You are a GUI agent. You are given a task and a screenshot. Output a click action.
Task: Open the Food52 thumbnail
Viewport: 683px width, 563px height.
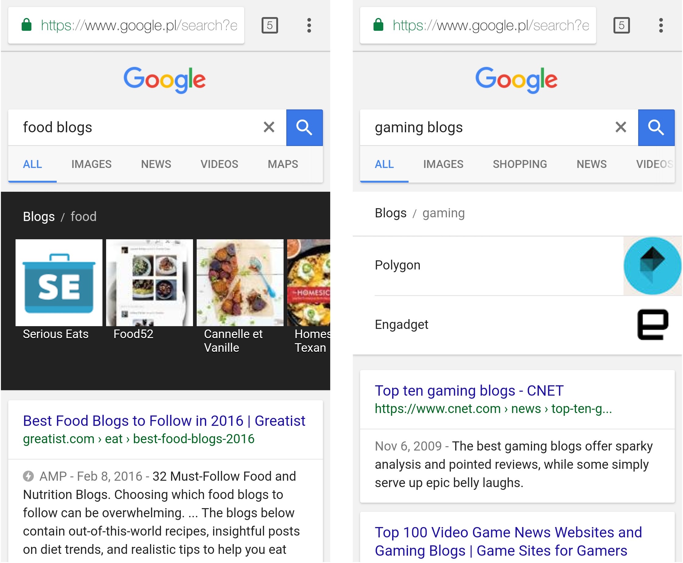click(150, 283)
